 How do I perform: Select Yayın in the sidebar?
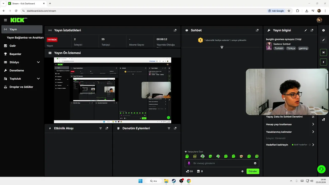point(22,29)
